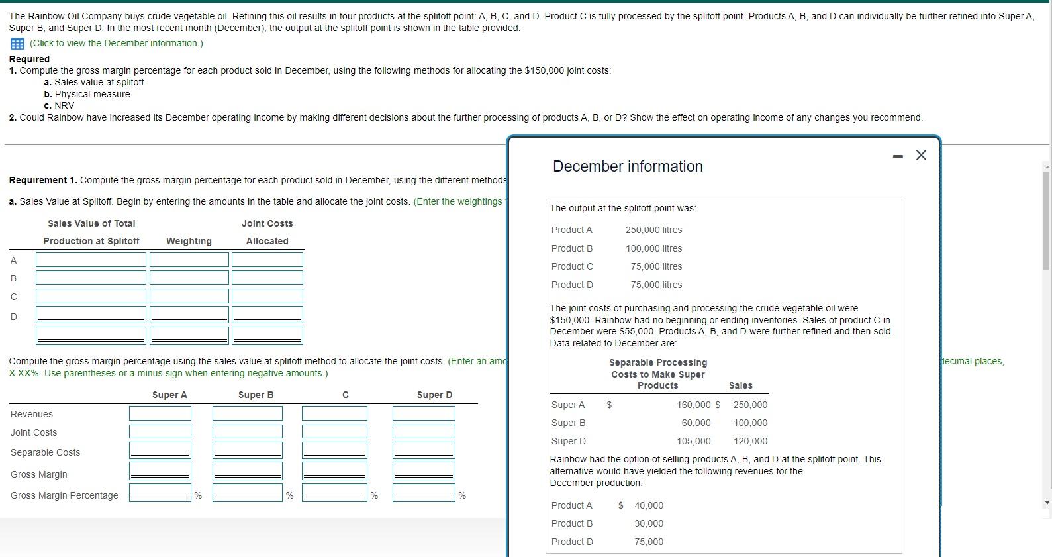Click Gross Margin input for product C
This screenshot has height=557, width=1052.
point(335,471)
